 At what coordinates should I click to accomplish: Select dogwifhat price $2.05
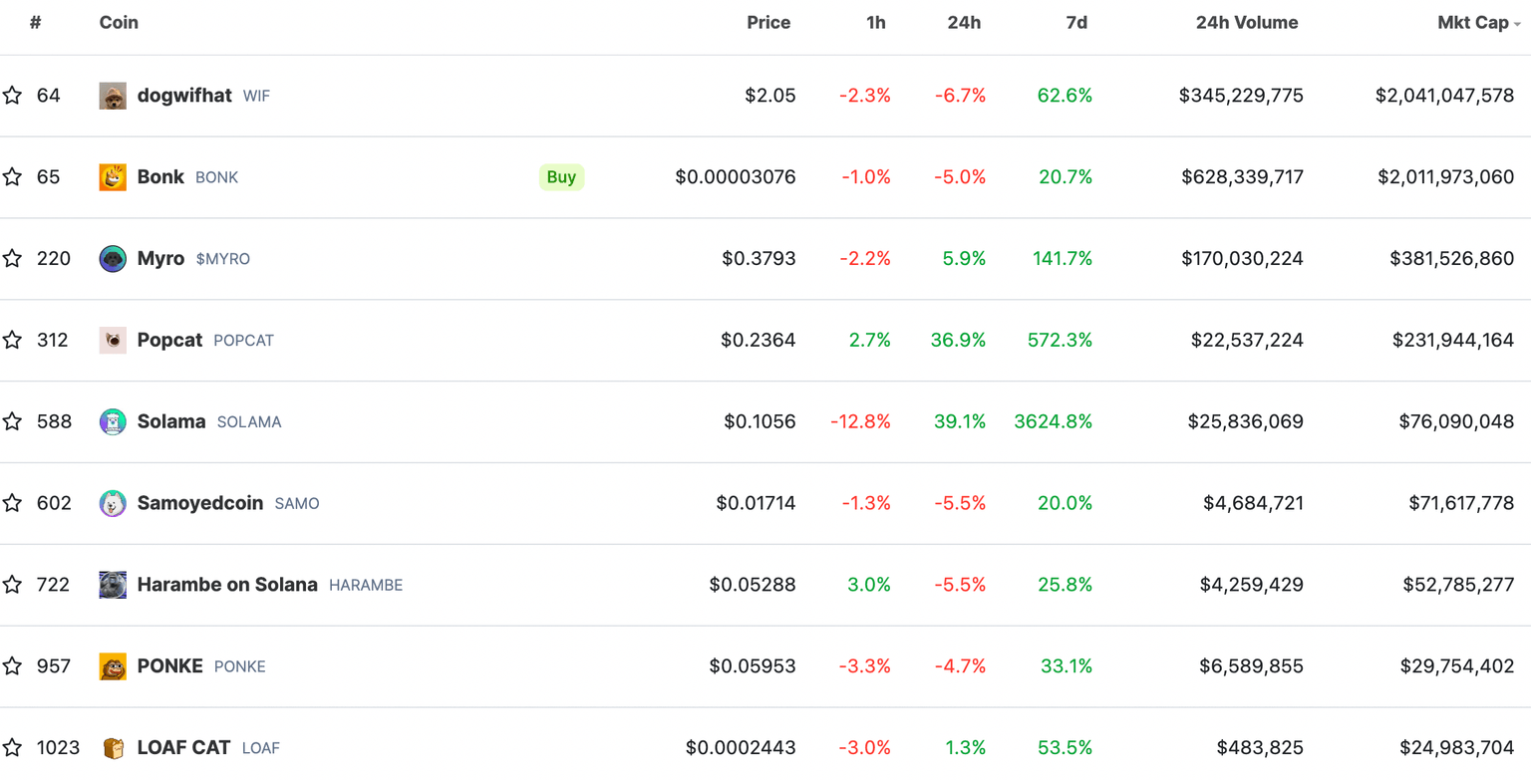pos(770,96)
